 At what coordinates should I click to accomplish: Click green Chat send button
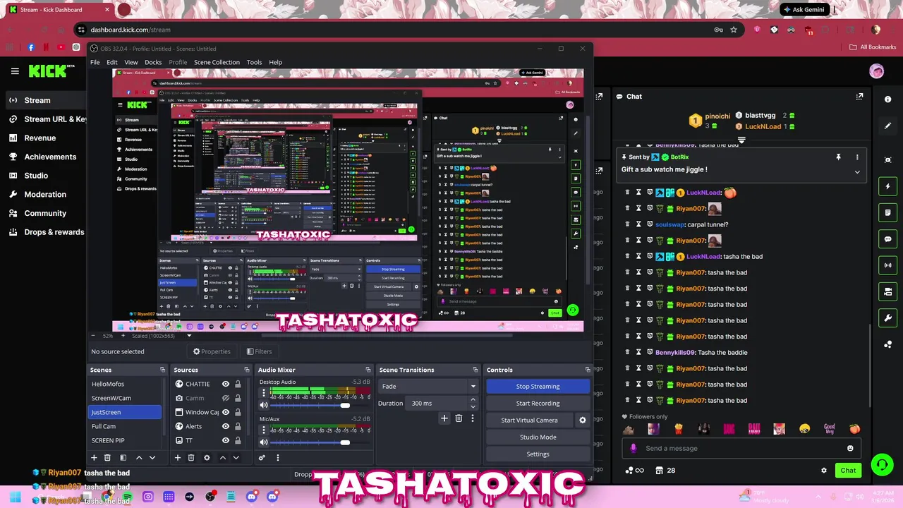click(848, 471)
